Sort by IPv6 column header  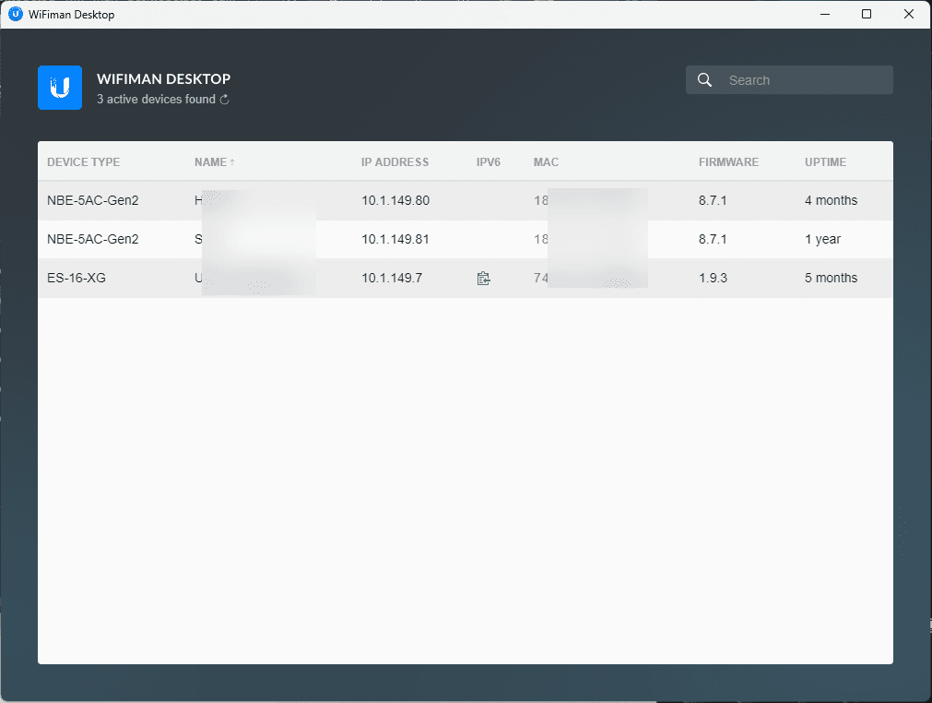489,162
